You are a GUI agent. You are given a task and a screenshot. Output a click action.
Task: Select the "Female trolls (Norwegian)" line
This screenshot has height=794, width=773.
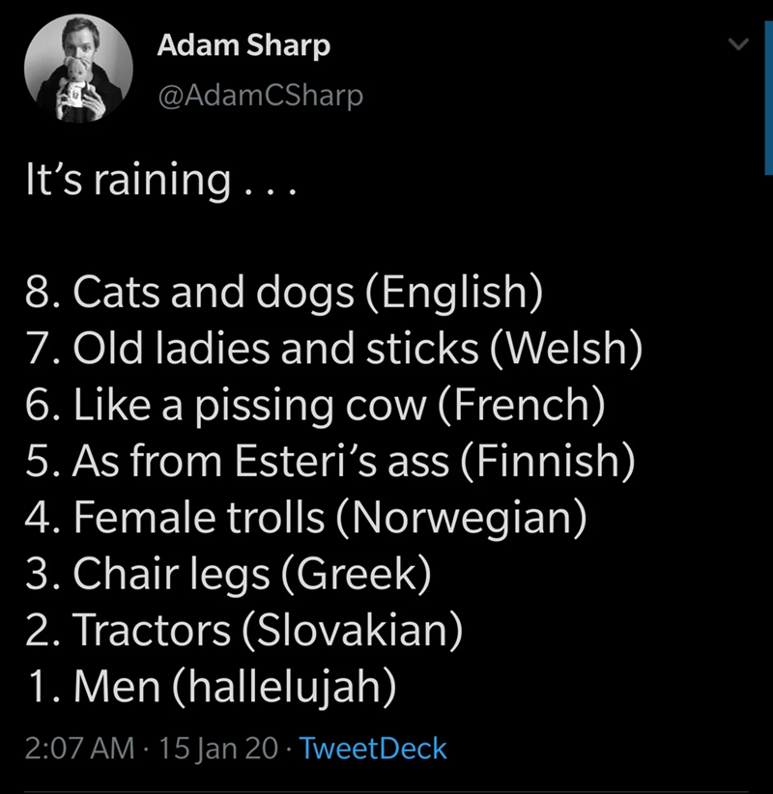tap(305, 518)
